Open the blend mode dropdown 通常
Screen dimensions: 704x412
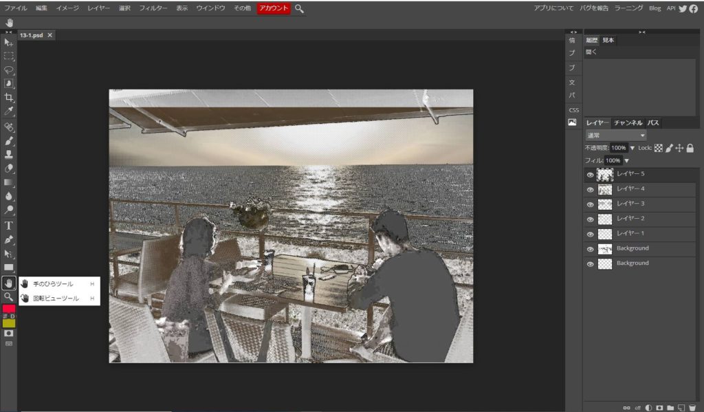coord(615,135)
